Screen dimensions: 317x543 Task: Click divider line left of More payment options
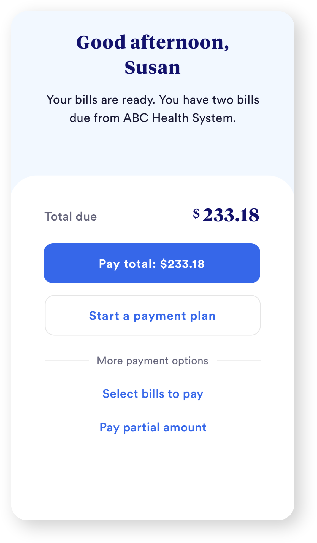coord(67,361)
